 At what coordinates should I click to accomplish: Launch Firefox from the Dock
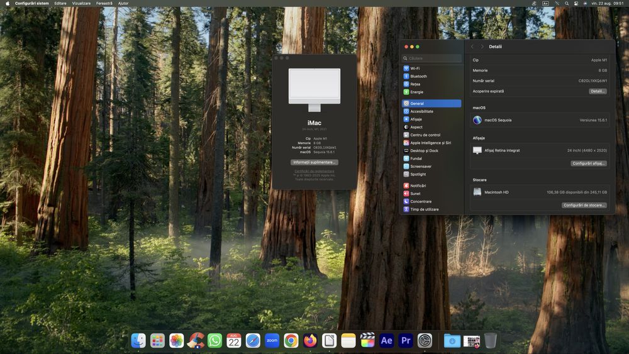pos(310,341)
